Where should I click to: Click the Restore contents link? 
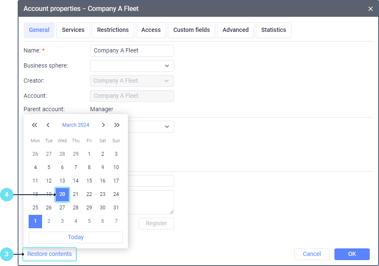pyautogui.click(x=50, y=254)
